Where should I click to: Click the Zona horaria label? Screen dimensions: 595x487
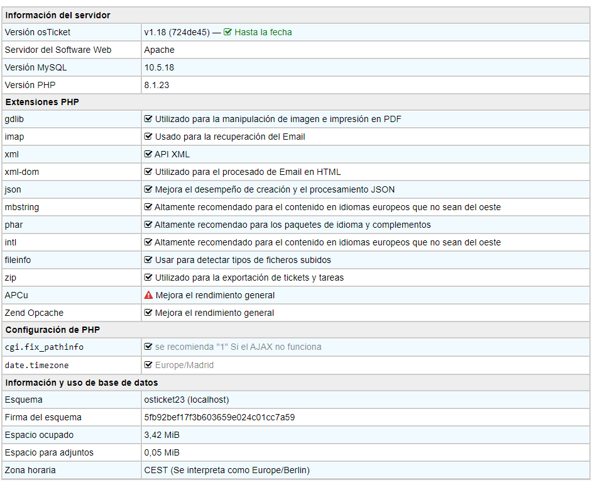30,470
